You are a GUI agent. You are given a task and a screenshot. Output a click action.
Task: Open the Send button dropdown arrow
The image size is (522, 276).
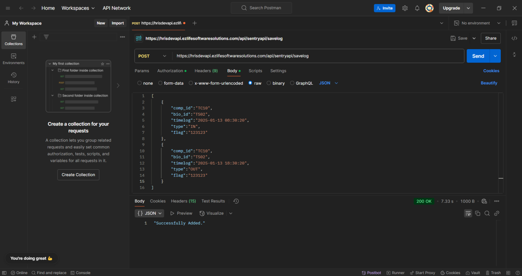click(495, 56)
